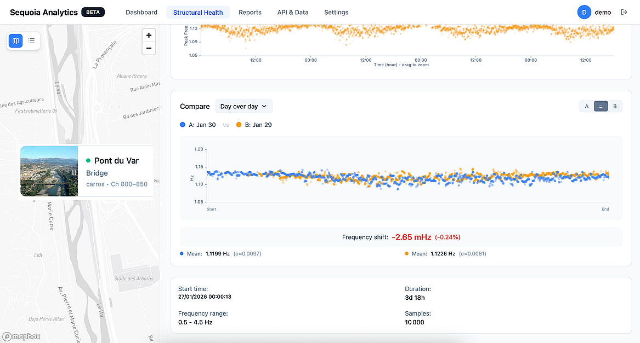Open the Settings page

[336, 12]
